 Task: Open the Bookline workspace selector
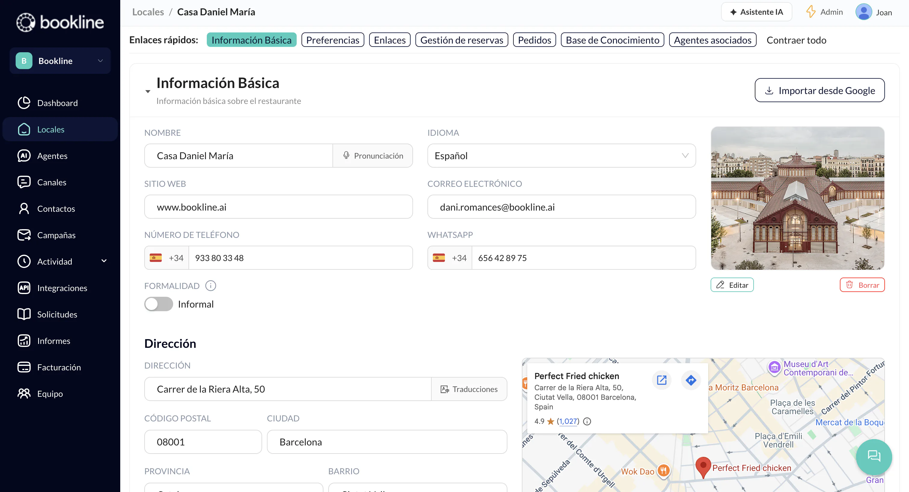pos(60,61)
